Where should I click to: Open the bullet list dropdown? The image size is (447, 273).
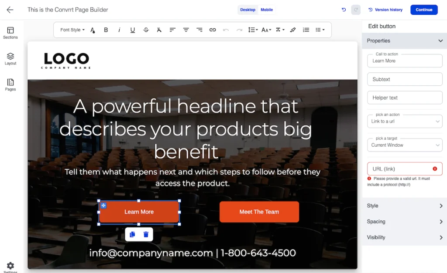point(320,30)
